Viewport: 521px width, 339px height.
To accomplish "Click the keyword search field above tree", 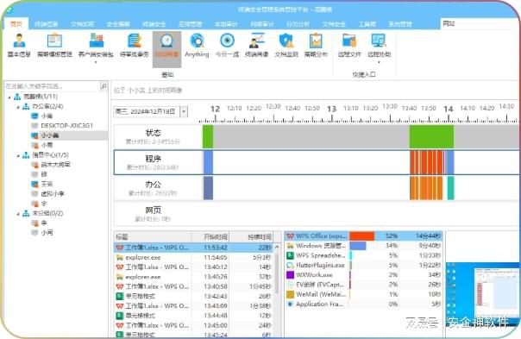I will [52, 86].
